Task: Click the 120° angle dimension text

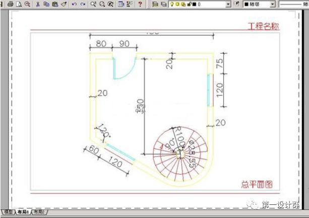Action: [x=104, y=131]
